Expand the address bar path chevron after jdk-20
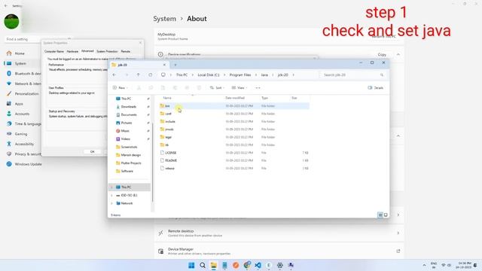The height and width of the screenshot is (271, 482). tap(293, 75)
